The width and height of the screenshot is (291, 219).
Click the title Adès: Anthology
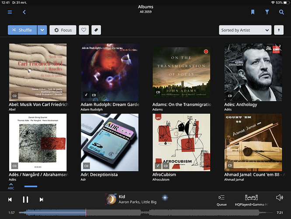coord(240,105)
